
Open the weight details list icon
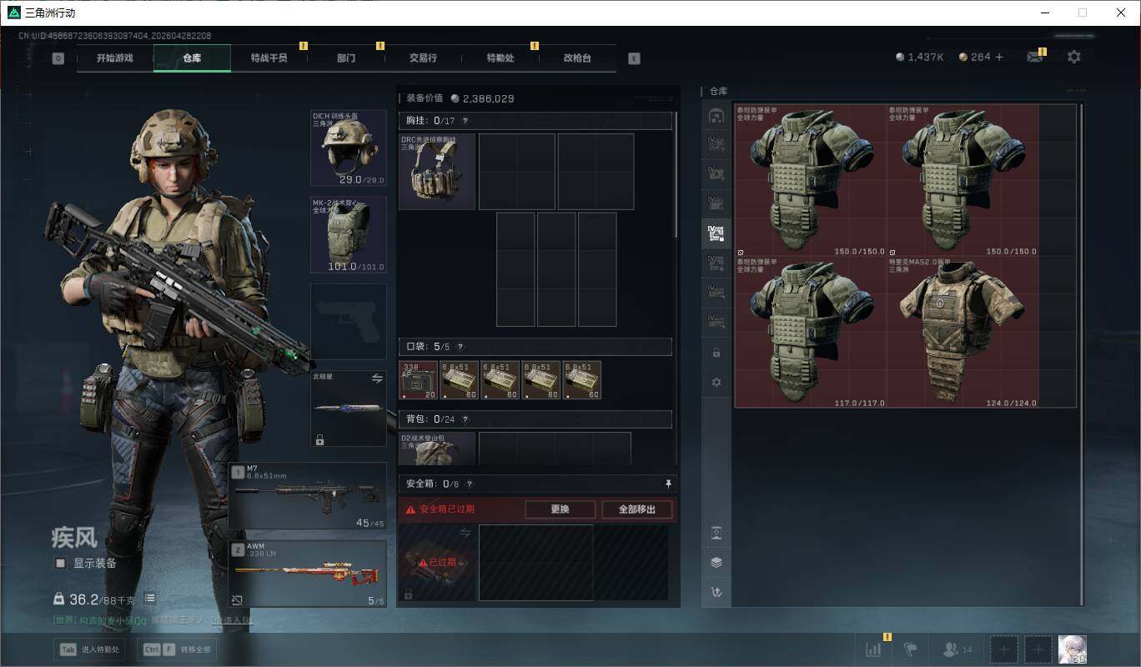[x=149, y=599]
